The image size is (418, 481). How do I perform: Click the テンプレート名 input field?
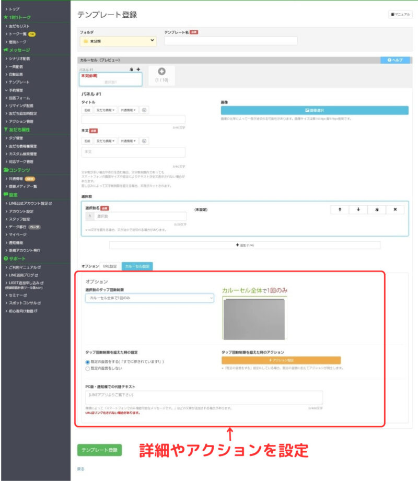click(230, 41)
